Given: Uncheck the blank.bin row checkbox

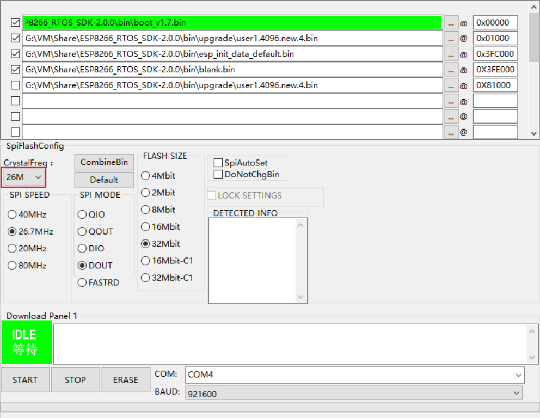Looking at the screenshot, I should pos(15,70).
